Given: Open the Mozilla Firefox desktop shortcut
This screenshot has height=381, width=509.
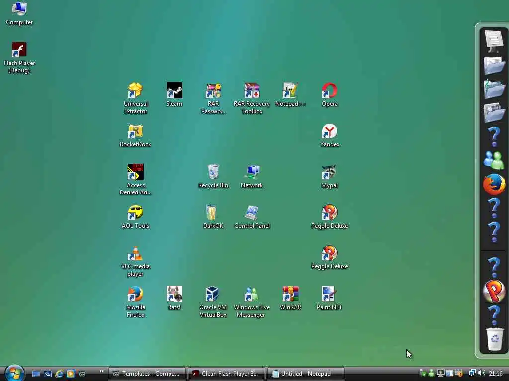Looking at the screenshot, I should pyautogui.click(x=135, y=302).
